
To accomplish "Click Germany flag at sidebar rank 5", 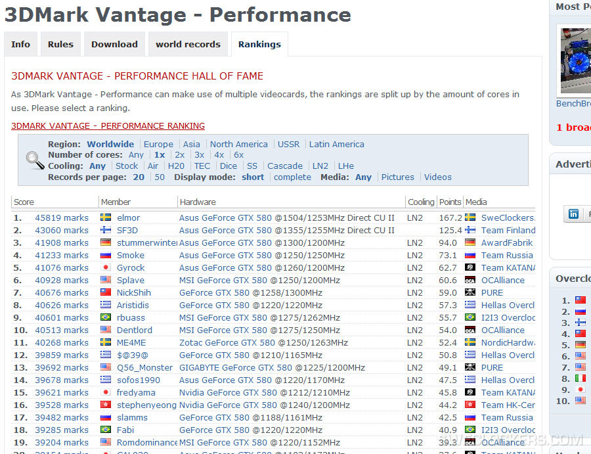I will click(580, 345).
